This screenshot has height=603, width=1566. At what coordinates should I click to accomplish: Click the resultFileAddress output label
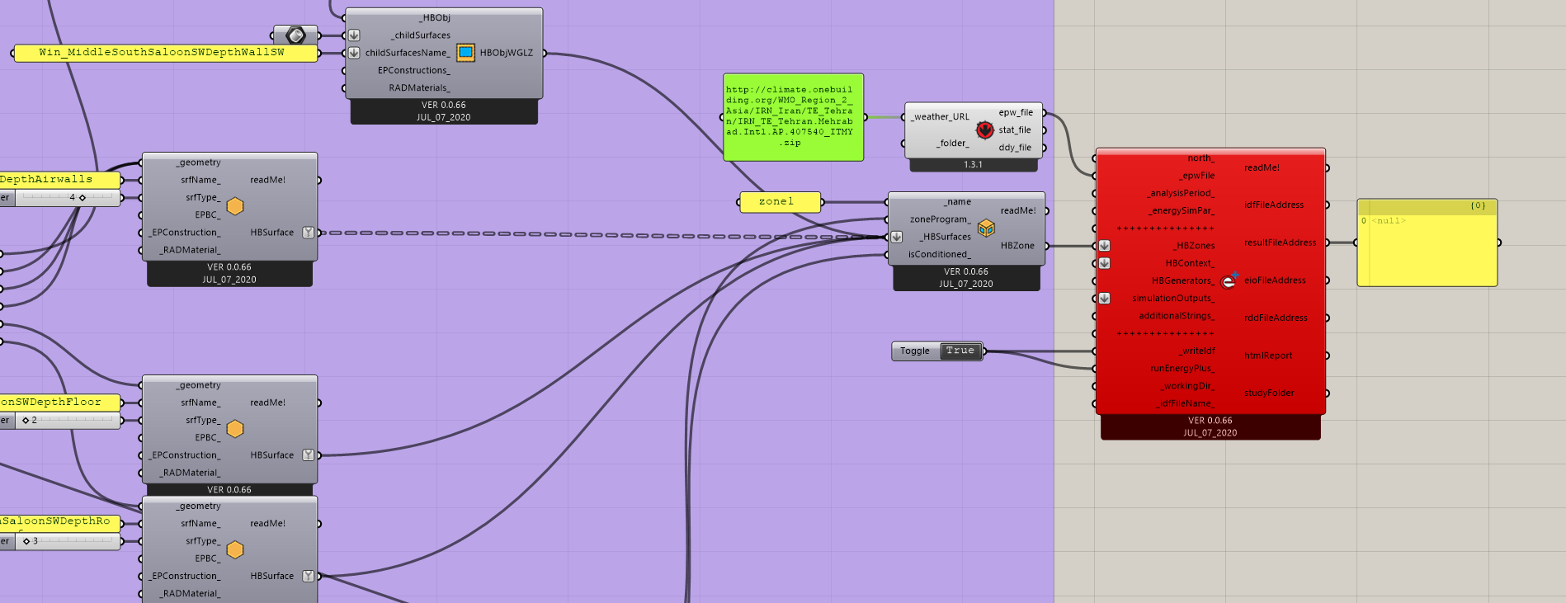pos(1280,243)
